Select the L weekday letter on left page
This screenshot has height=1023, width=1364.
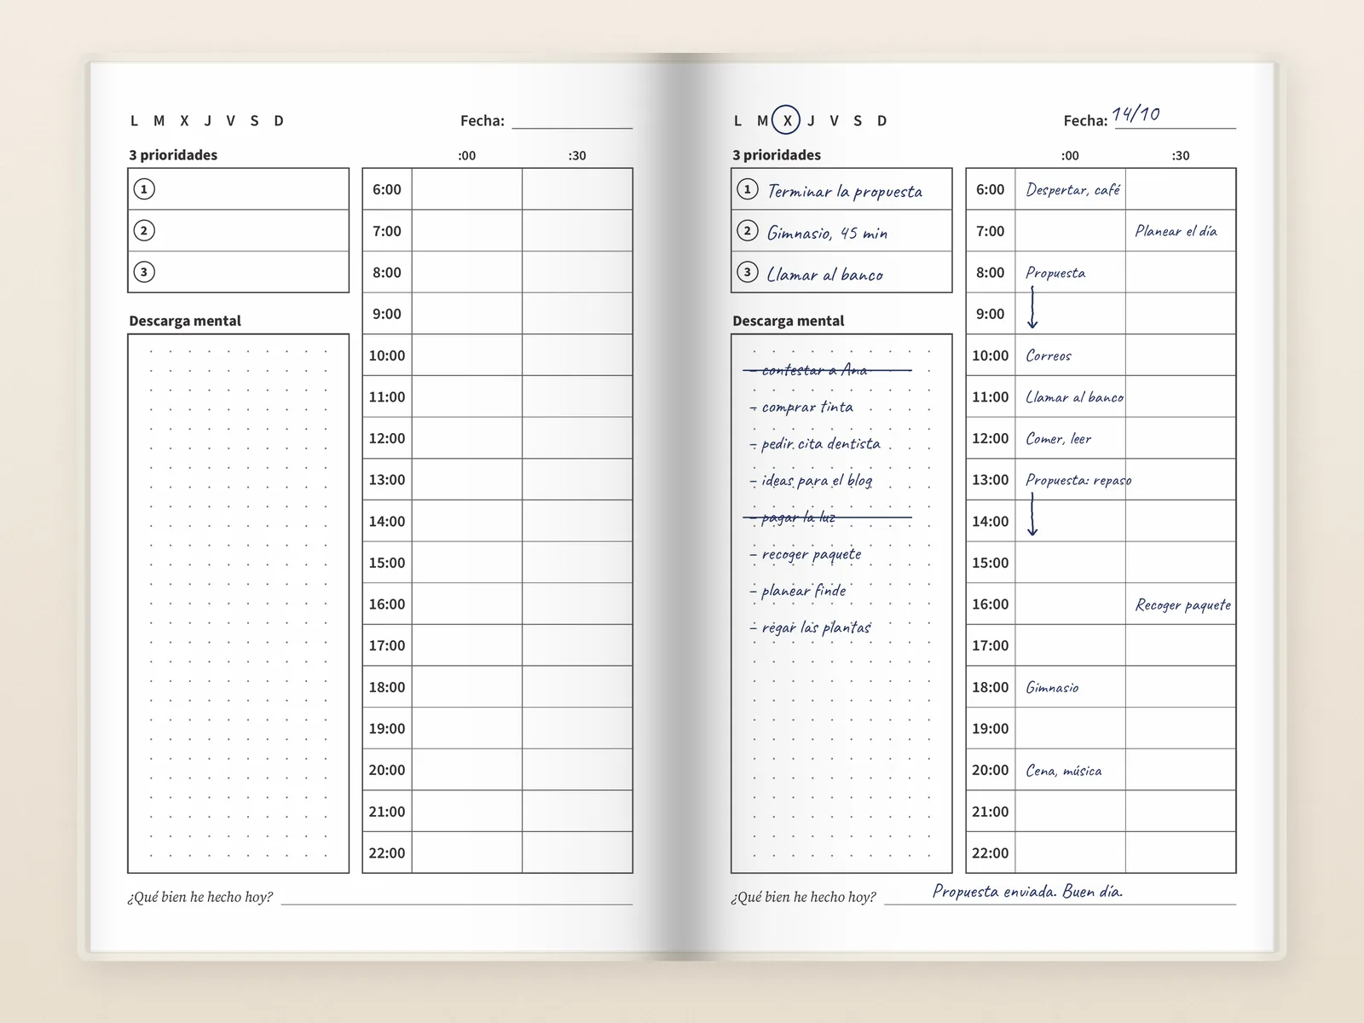tap(134, 120)
